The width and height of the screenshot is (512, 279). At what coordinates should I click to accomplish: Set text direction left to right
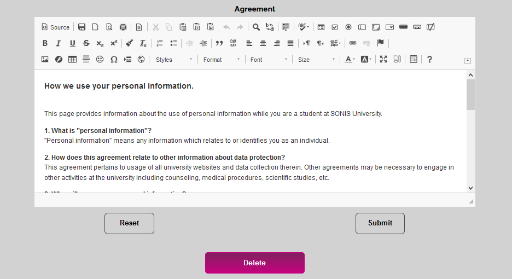306,43
